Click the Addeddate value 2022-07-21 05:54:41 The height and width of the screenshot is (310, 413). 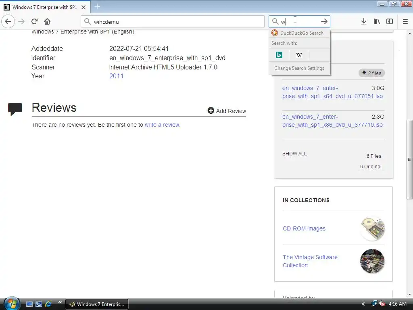[139, 48]
